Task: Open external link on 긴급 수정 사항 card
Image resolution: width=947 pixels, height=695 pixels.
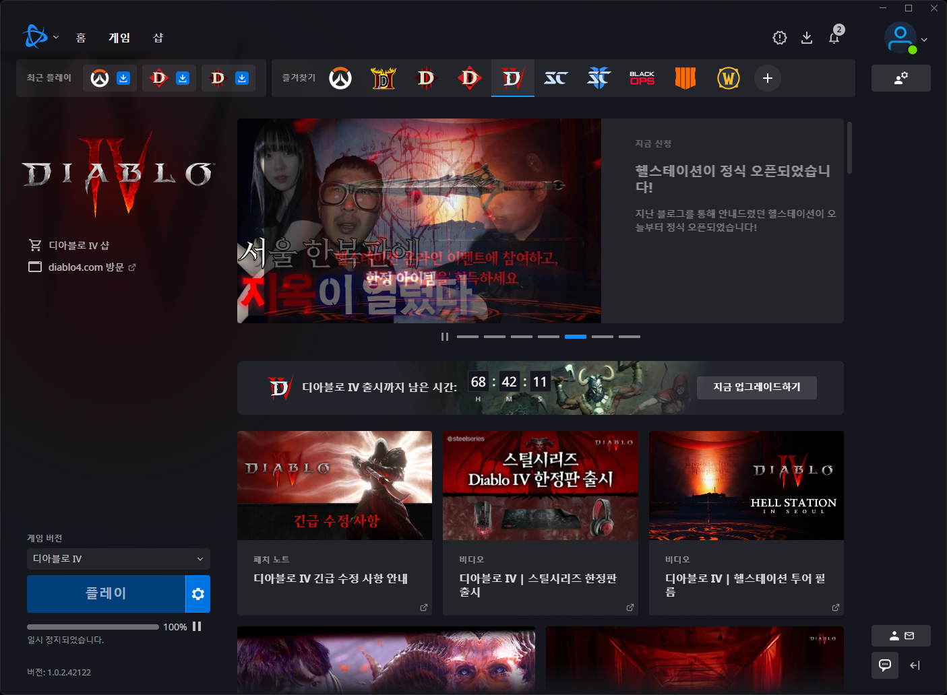Action: click(x=424, y=607)
